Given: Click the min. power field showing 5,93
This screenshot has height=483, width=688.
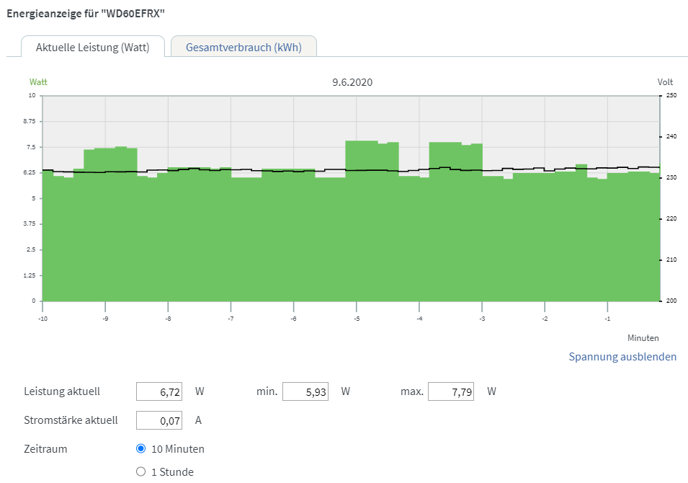Looking at the screenshot, I should [305, 391].
